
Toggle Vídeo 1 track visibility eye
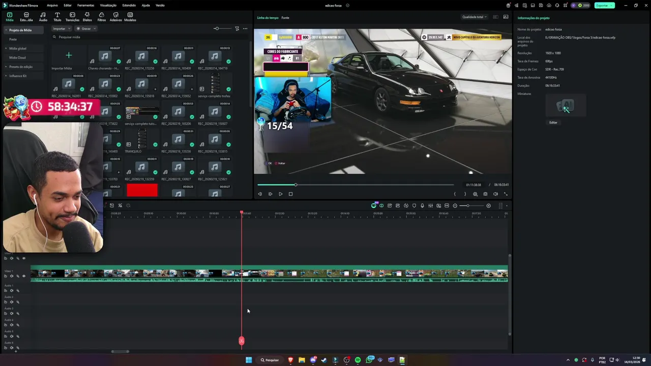(23, 276)
